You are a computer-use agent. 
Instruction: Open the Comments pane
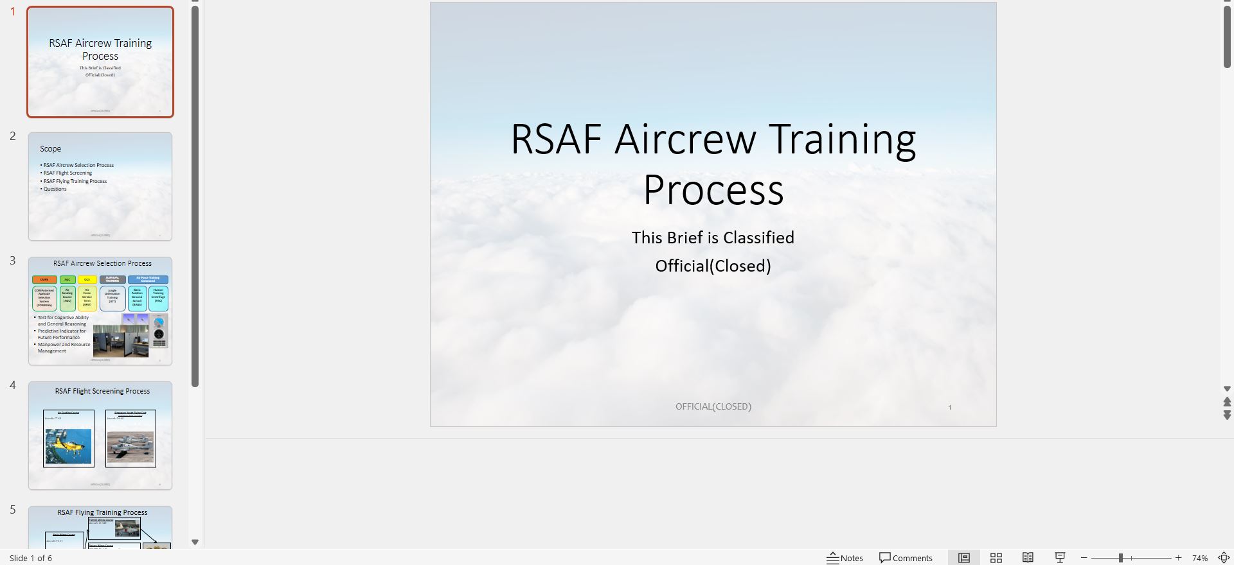pyautogui.click(x=906, y=558)
